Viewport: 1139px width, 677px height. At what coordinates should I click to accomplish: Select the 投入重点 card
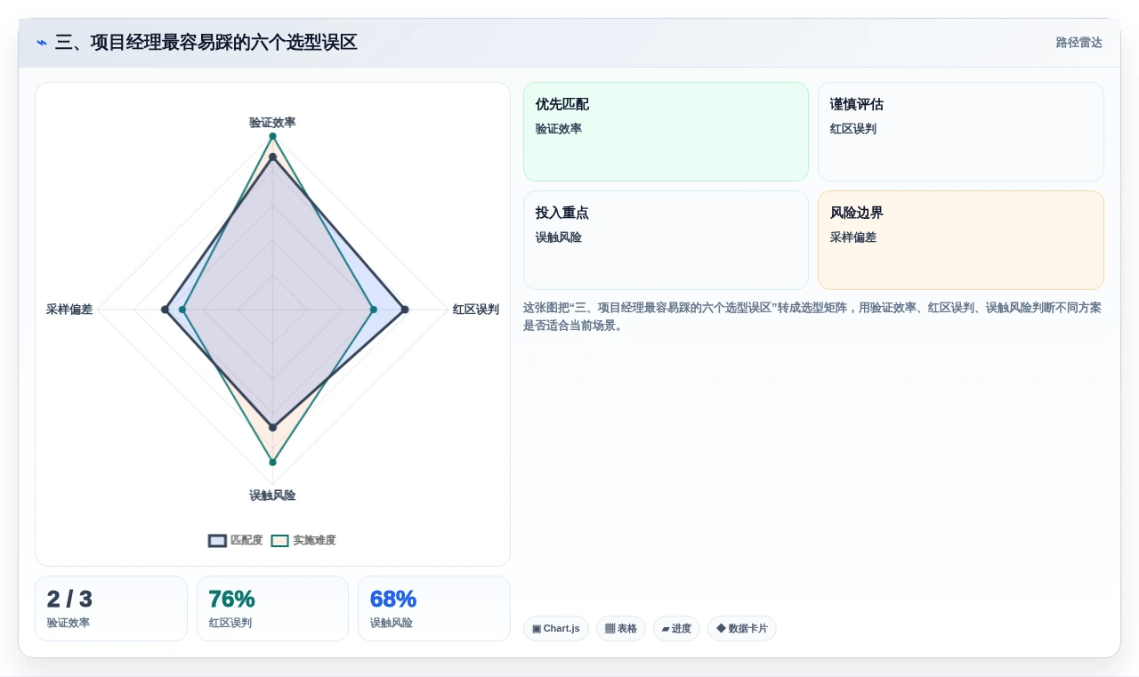(666, 240)
